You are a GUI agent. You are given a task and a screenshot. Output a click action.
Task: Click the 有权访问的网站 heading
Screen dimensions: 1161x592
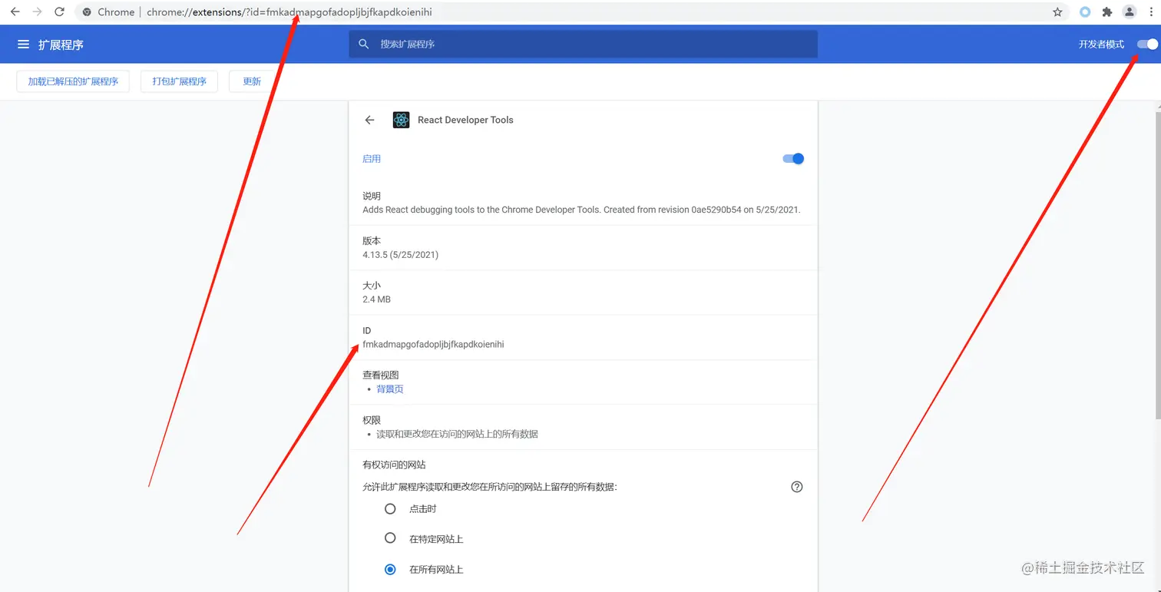394,465
